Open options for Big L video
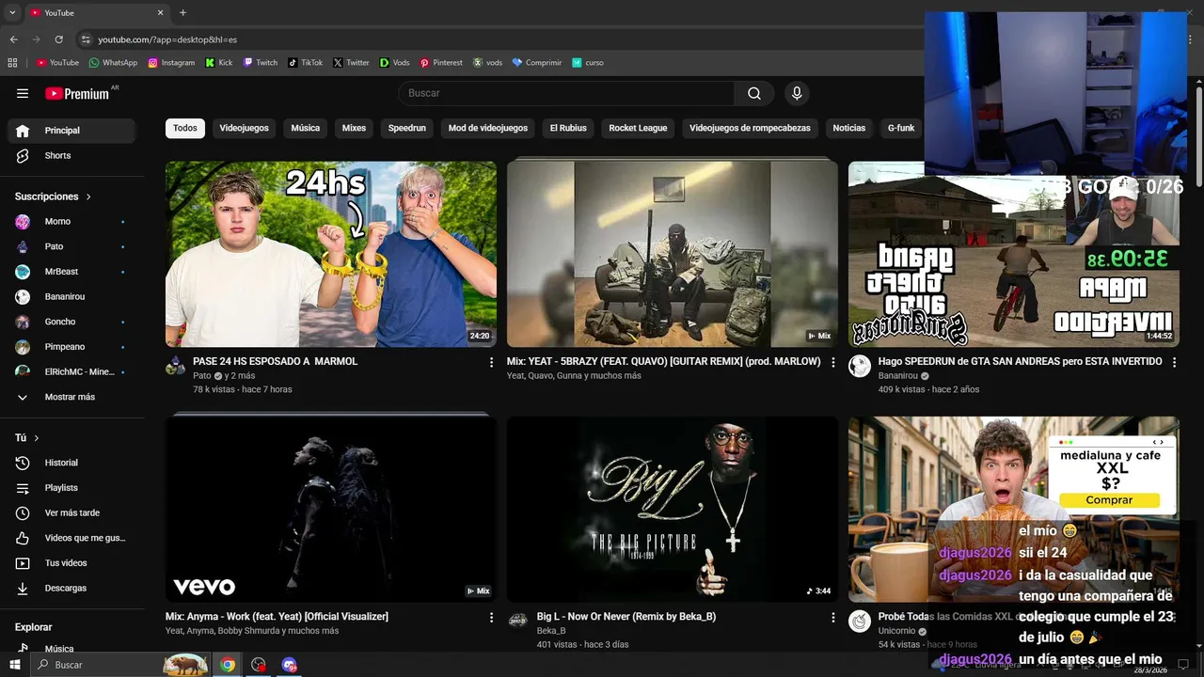1204x677 pixels. 832,618
